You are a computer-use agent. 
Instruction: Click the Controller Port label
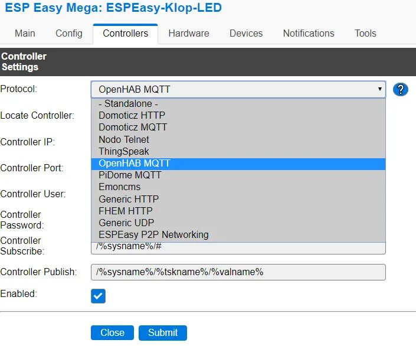(x=32, y=168)
